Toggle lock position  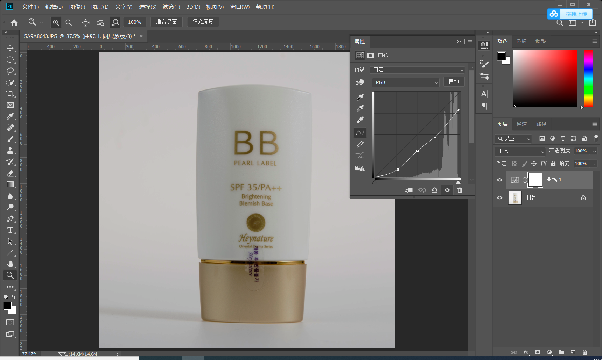(534, 164)
